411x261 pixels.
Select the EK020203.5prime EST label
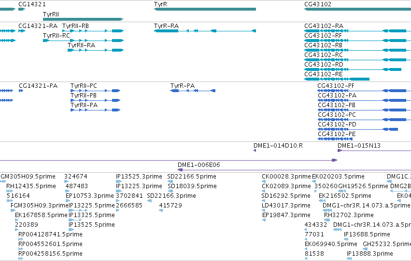click(x=338, y=177)
